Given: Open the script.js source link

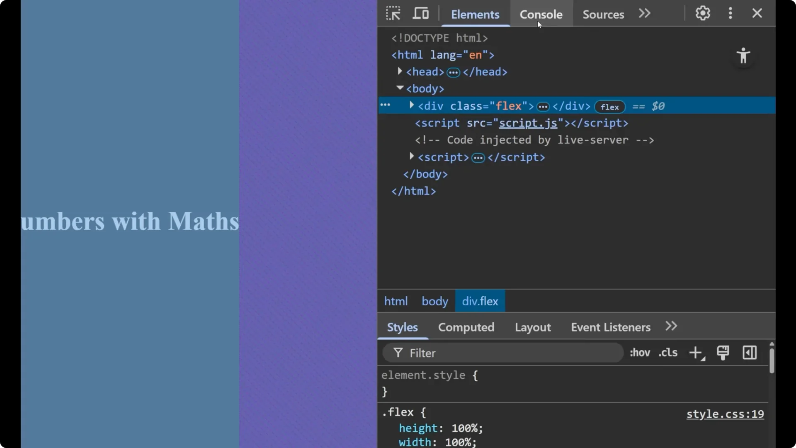Looking at the screenshot, I should (x=529, y=123).
